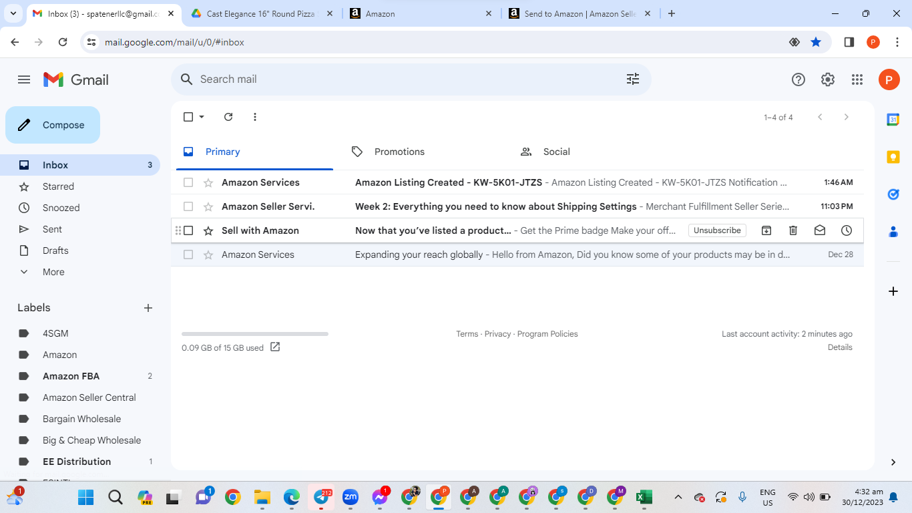Open Google Contacts side panel
This screenshot has width=912, height=513.
tap(893, 232)
